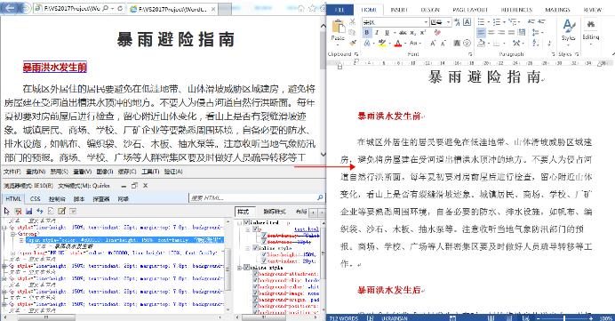Open the font name dropdown in Word
Viewport: 615px width, 321px height.
(x=426, y=22)
